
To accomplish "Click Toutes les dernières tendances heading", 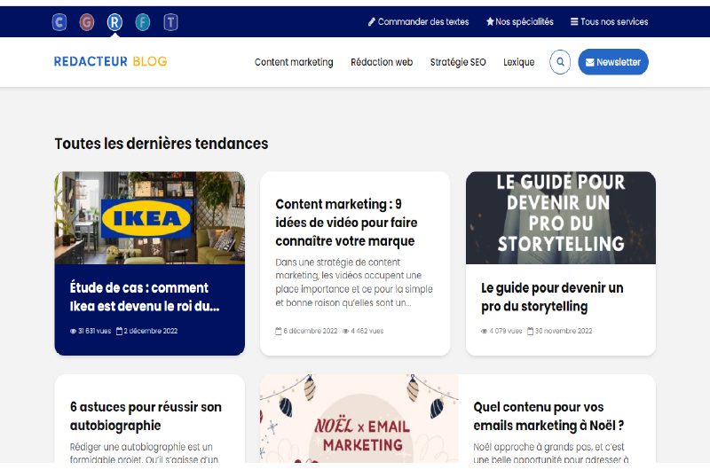I will (x=162, y=144).
